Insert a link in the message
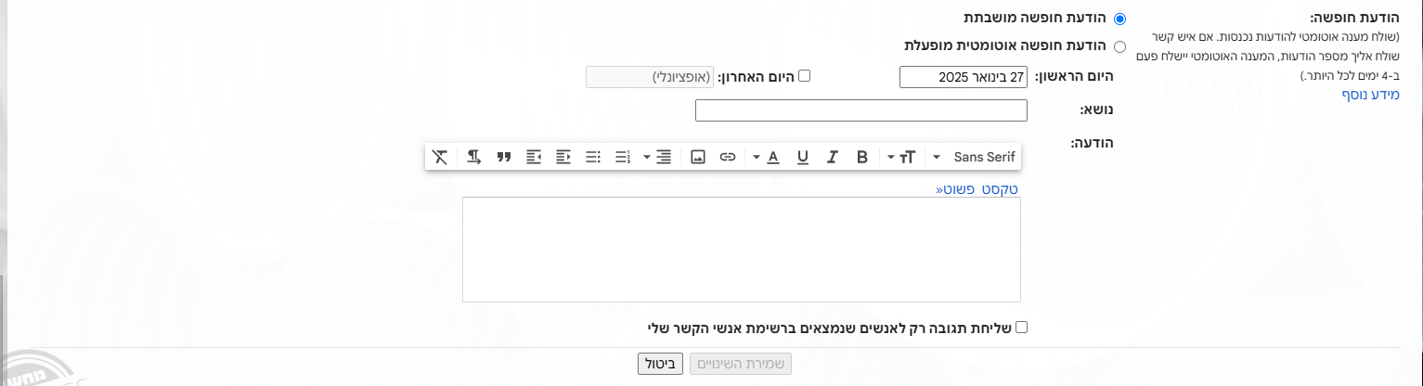This screenshot has width=1423, height=386. coord(728,158)
